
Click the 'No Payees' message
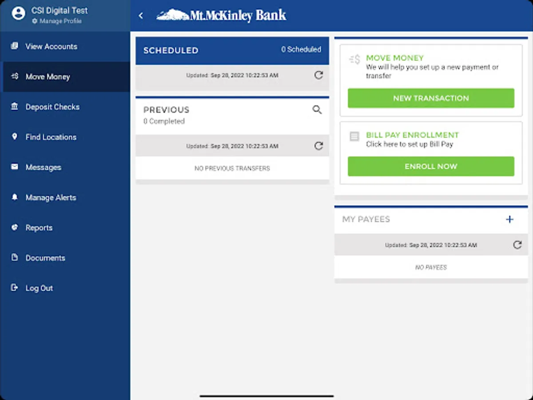pos(431,268)
